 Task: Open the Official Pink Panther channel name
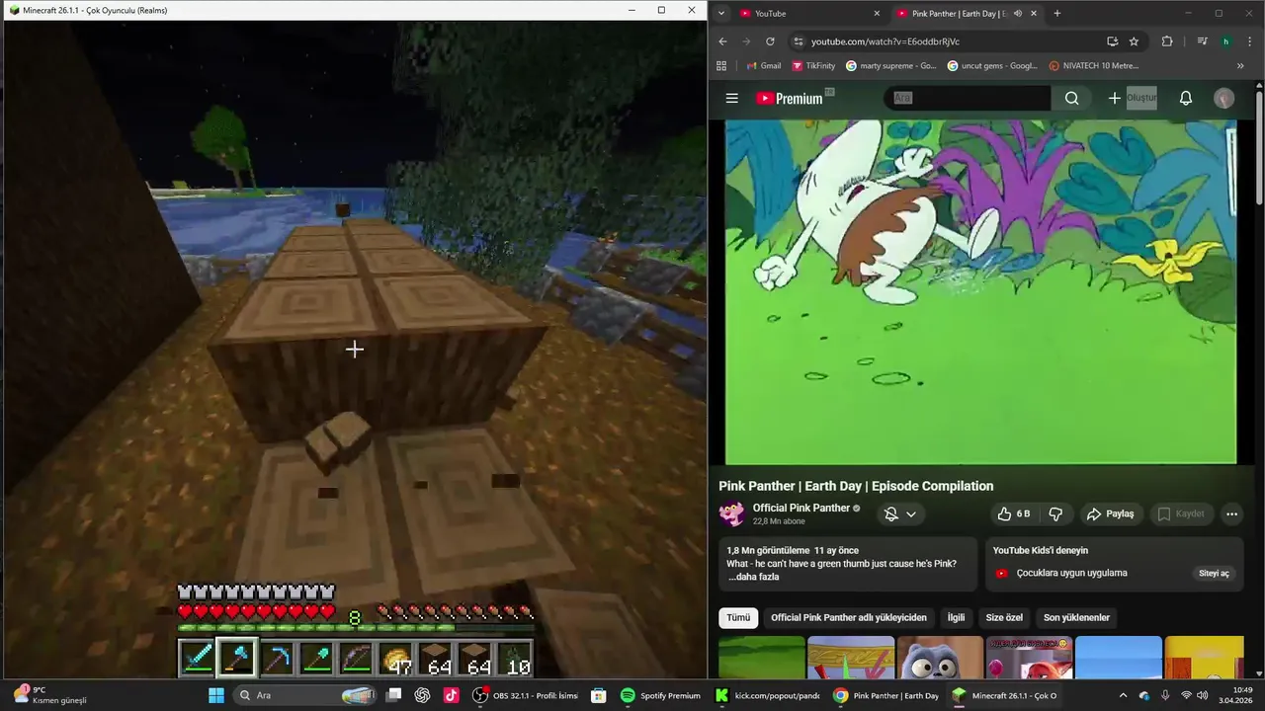coord(801,508)
